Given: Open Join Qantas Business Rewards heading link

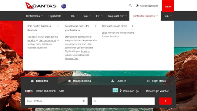Looking at the screenshot, I should point(39,28).
